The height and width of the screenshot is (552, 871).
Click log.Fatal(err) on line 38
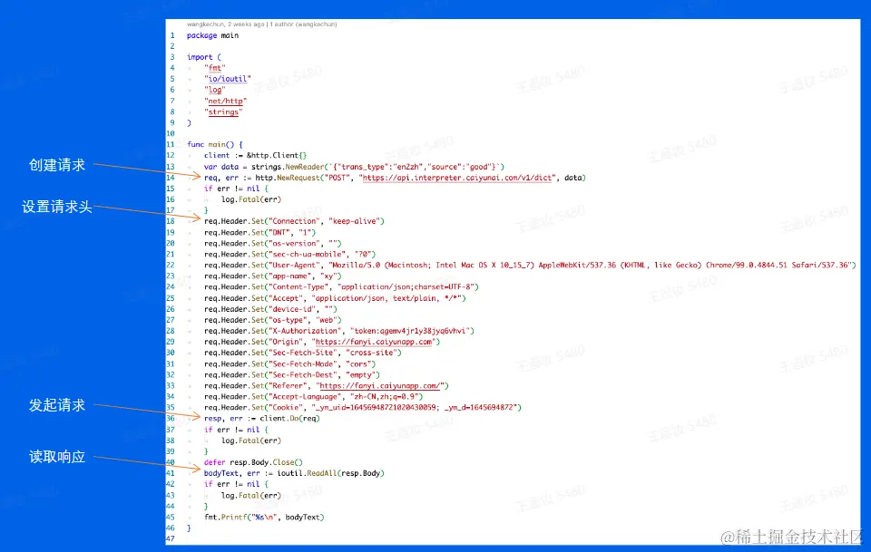coord(251,441)
